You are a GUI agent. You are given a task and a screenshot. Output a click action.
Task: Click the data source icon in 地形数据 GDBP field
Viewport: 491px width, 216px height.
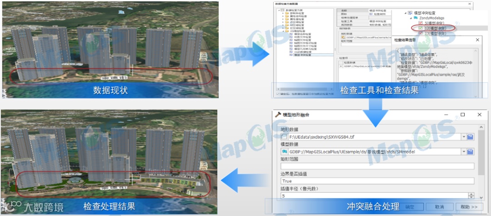click(344, 38)
